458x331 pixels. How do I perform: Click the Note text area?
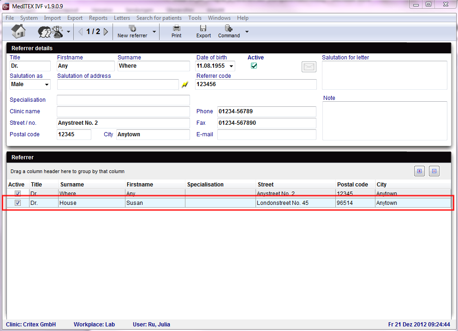click(x=385, y=121)
